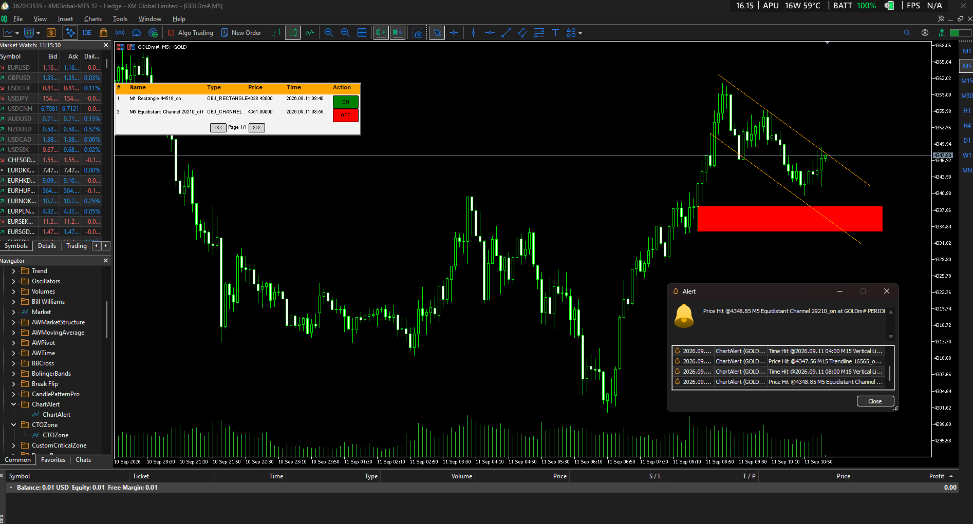
Task: Open the Charts menu
Action: [93, 19]
